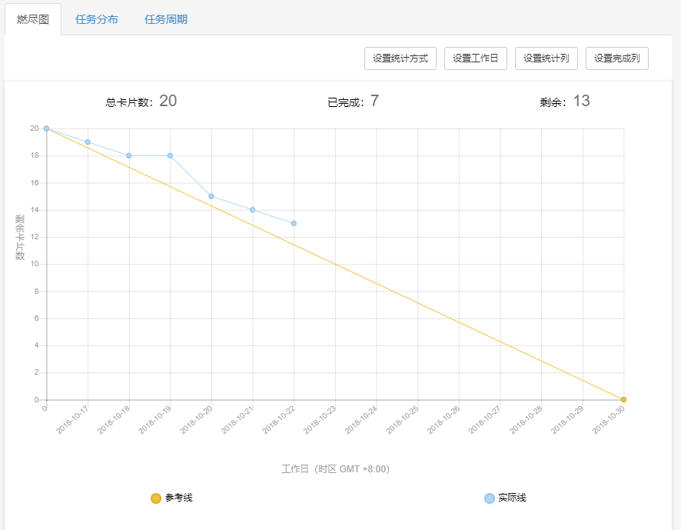Select the actual-line point at 2018-10-21
This screenshot has width=681, height=530.
pyautogui.click(x=252, y=210)
